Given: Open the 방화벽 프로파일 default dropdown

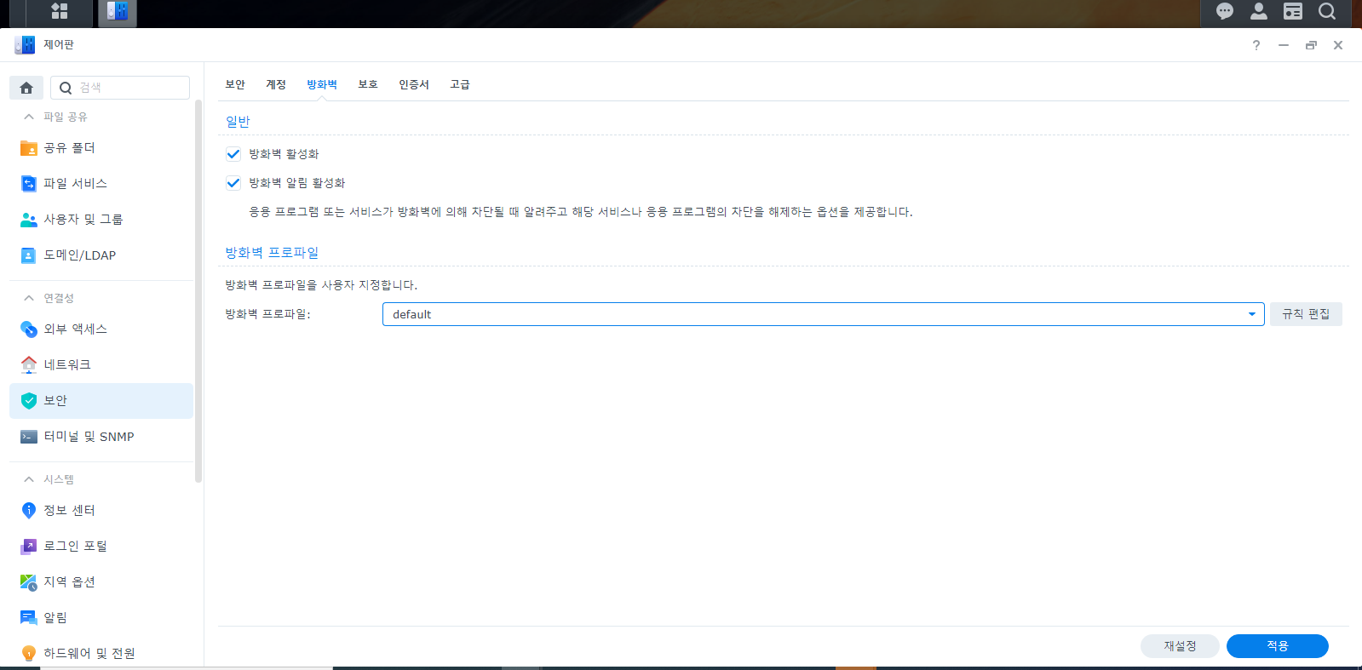Looking at the screenshot, I should [x=823, y=314].
